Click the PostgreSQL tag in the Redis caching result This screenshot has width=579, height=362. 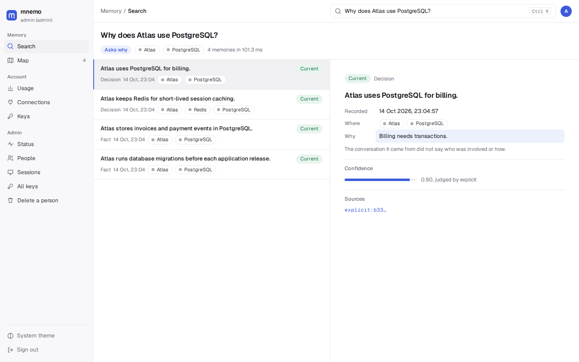pos(234,110)
